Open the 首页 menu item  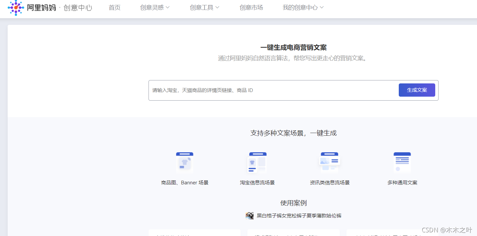pyautogui.click(x=115, y=8)
